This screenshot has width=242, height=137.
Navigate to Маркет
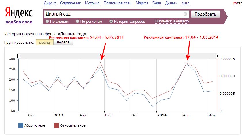click(x=142, y=3)
